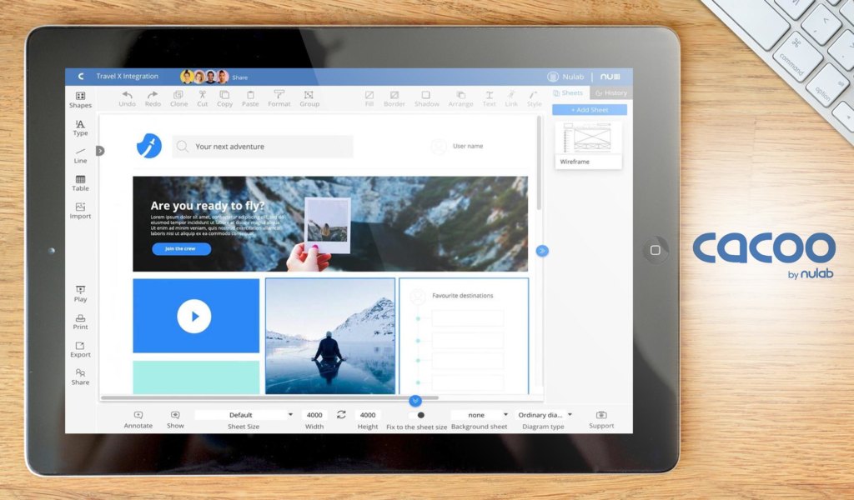Click the Annotate icon
Image resolution: width=854 pixels, height=500 pixels.
138,415
